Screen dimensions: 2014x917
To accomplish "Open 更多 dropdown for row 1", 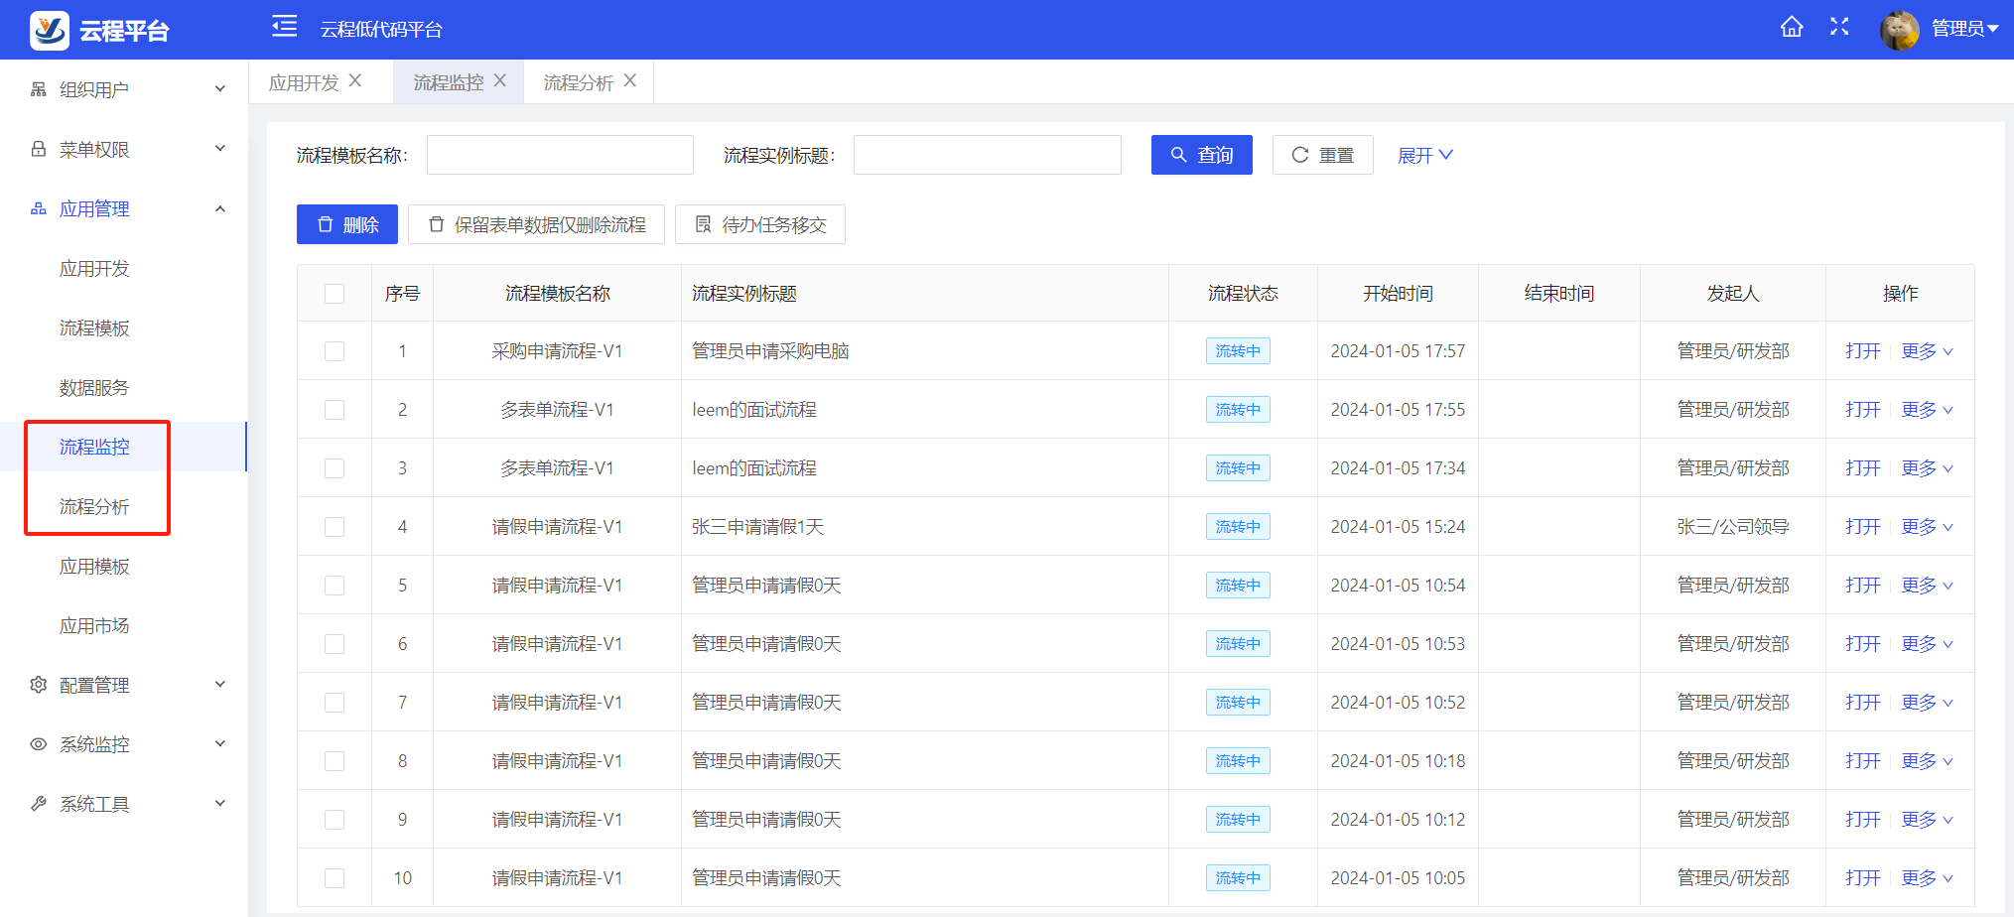I will pos(1928,351).
